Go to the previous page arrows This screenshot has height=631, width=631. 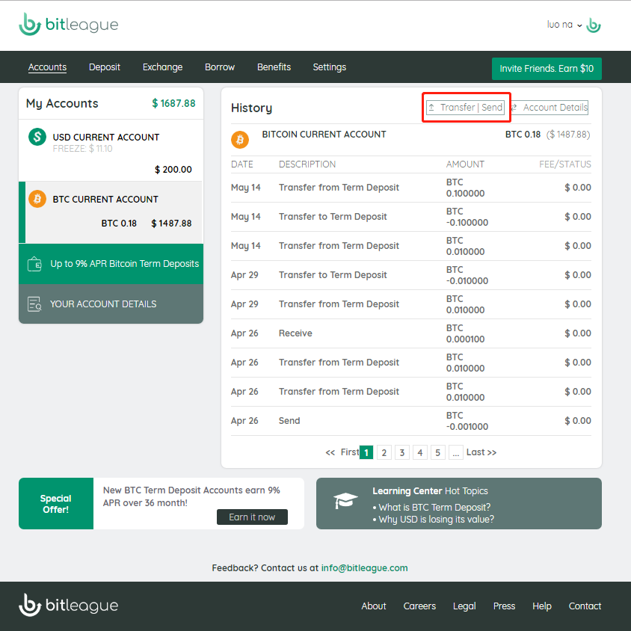[x=330, y=452]
